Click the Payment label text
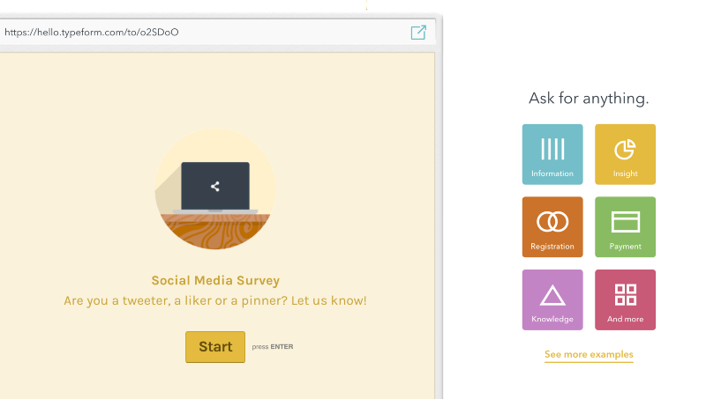The image size is (706, 399). [625, 247]
